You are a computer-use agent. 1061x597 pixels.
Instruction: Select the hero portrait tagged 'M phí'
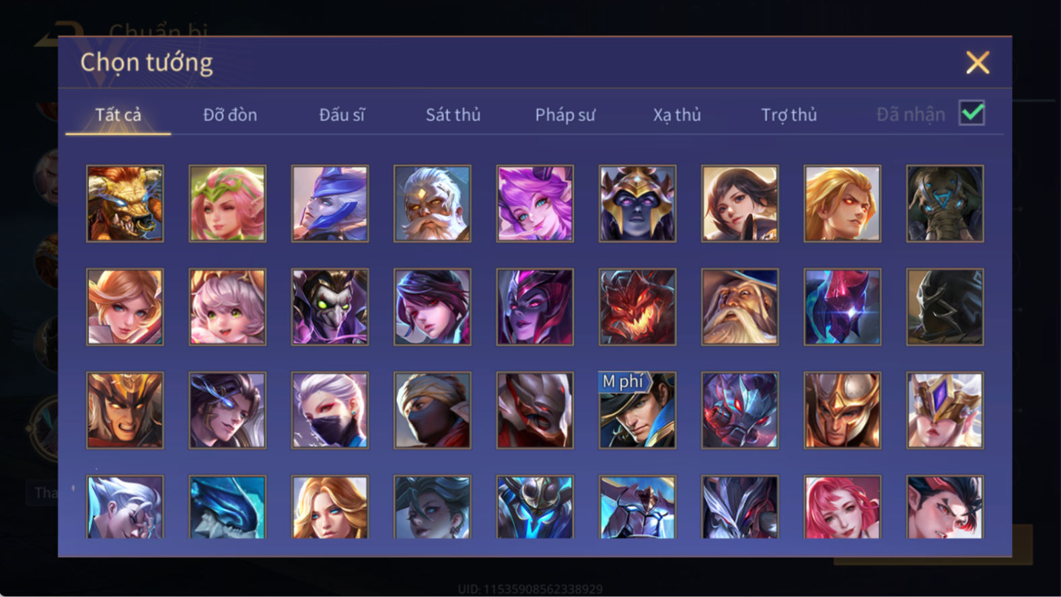(x=637, y=411)
